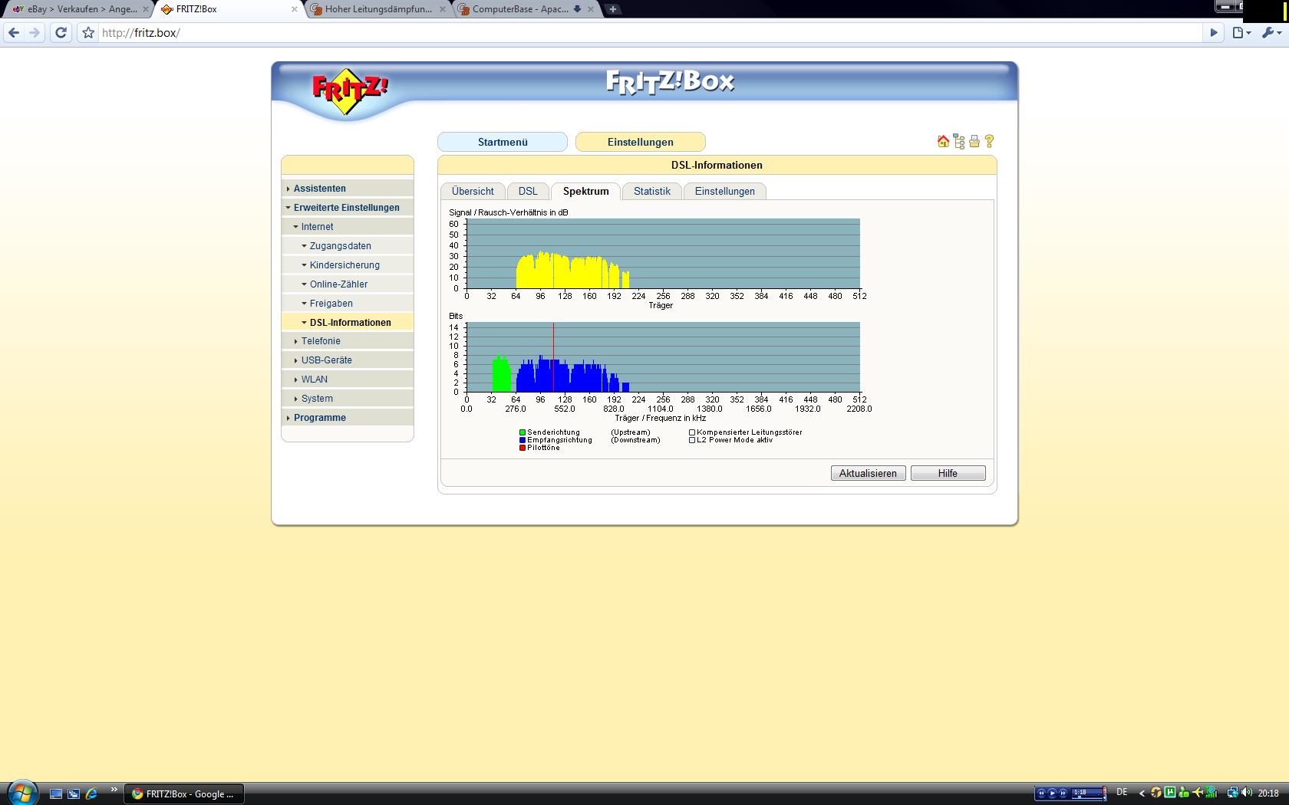The width and height of the screenshot is (1289, 805).
Task: Collapse Erweiterte Einstellungen section
Action: (348, 208)
